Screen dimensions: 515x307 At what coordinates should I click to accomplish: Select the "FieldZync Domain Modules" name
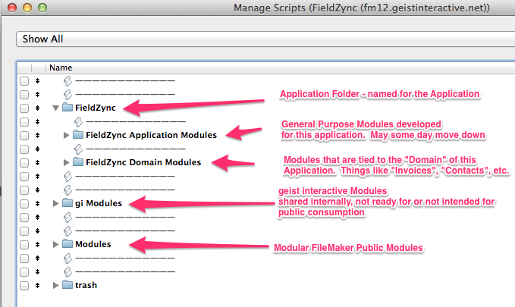(143, 162)
